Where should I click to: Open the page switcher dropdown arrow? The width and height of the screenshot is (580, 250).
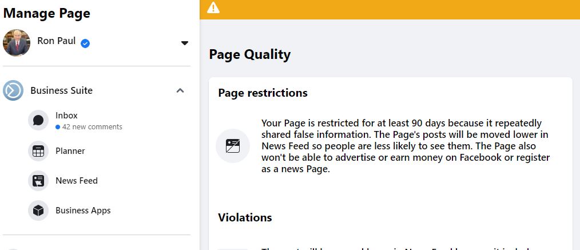coord(185,43)
